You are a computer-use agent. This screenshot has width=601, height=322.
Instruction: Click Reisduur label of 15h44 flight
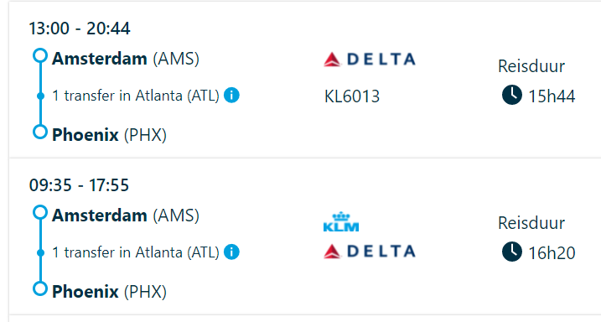531,66
